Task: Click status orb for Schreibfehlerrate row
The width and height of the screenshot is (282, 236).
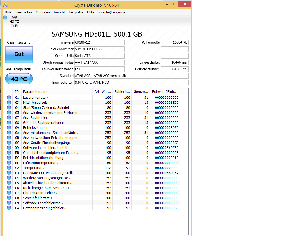Action: 9,198
